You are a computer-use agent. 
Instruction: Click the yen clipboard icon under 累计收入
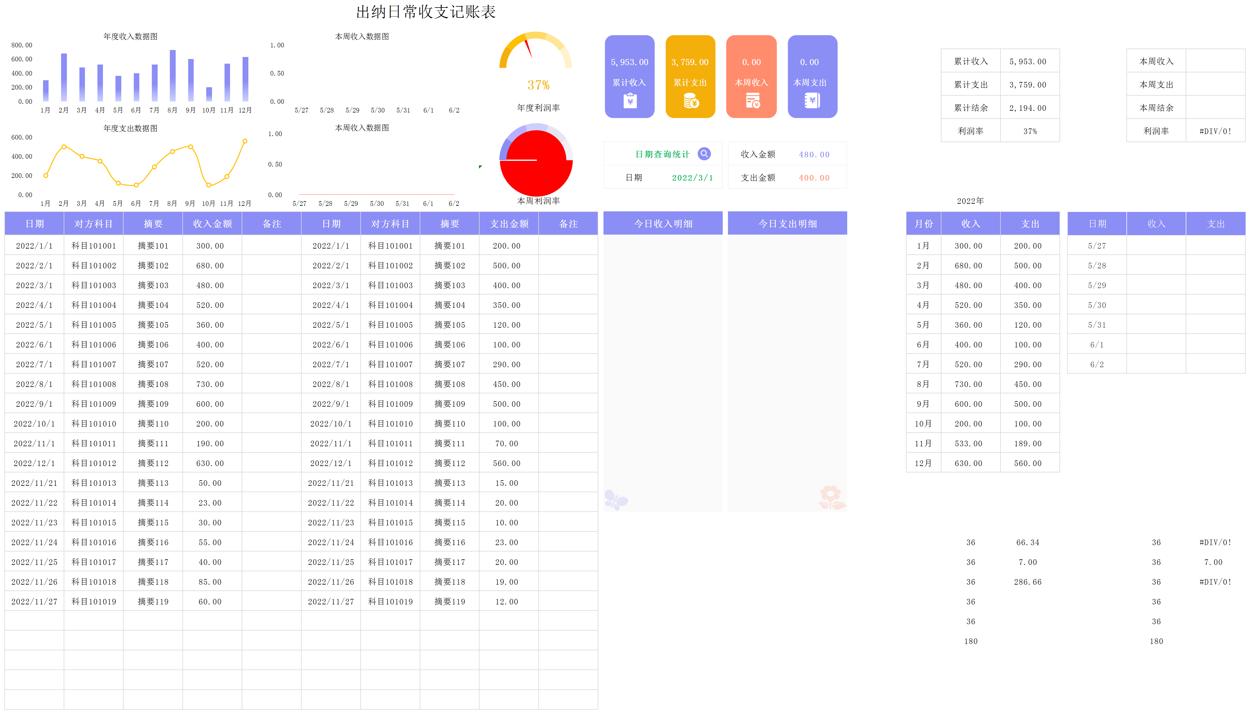click(x=630, y=101)
